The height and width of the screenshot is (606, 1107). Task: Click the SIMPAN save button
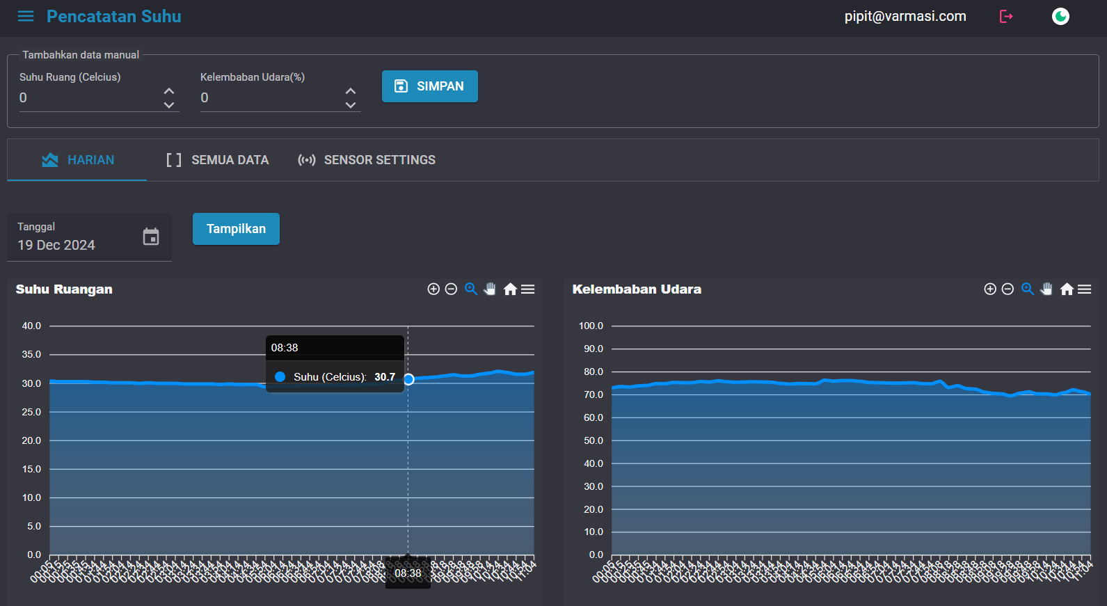pos(430,86)
